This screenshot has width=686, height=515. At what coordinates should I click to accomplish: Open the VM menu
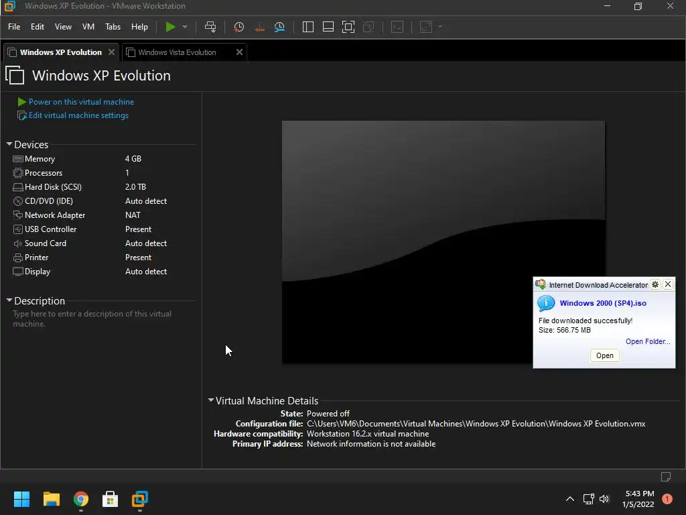[x=88, y=27]
